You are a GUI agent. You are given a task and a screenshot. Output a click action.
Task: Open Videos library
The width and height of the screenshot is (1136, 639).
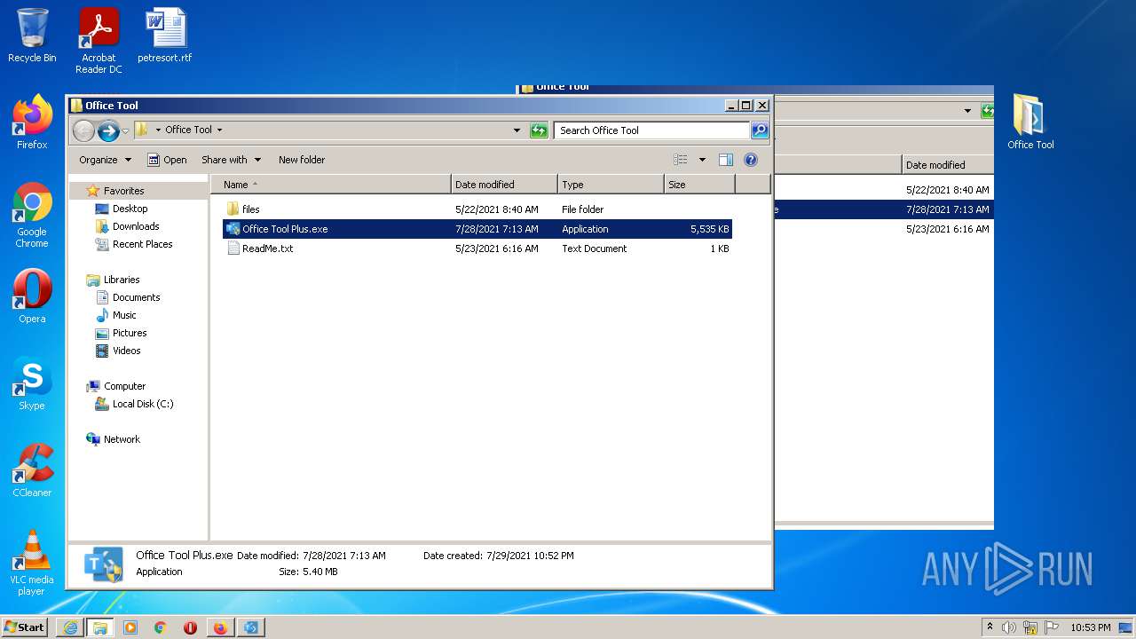126,351
